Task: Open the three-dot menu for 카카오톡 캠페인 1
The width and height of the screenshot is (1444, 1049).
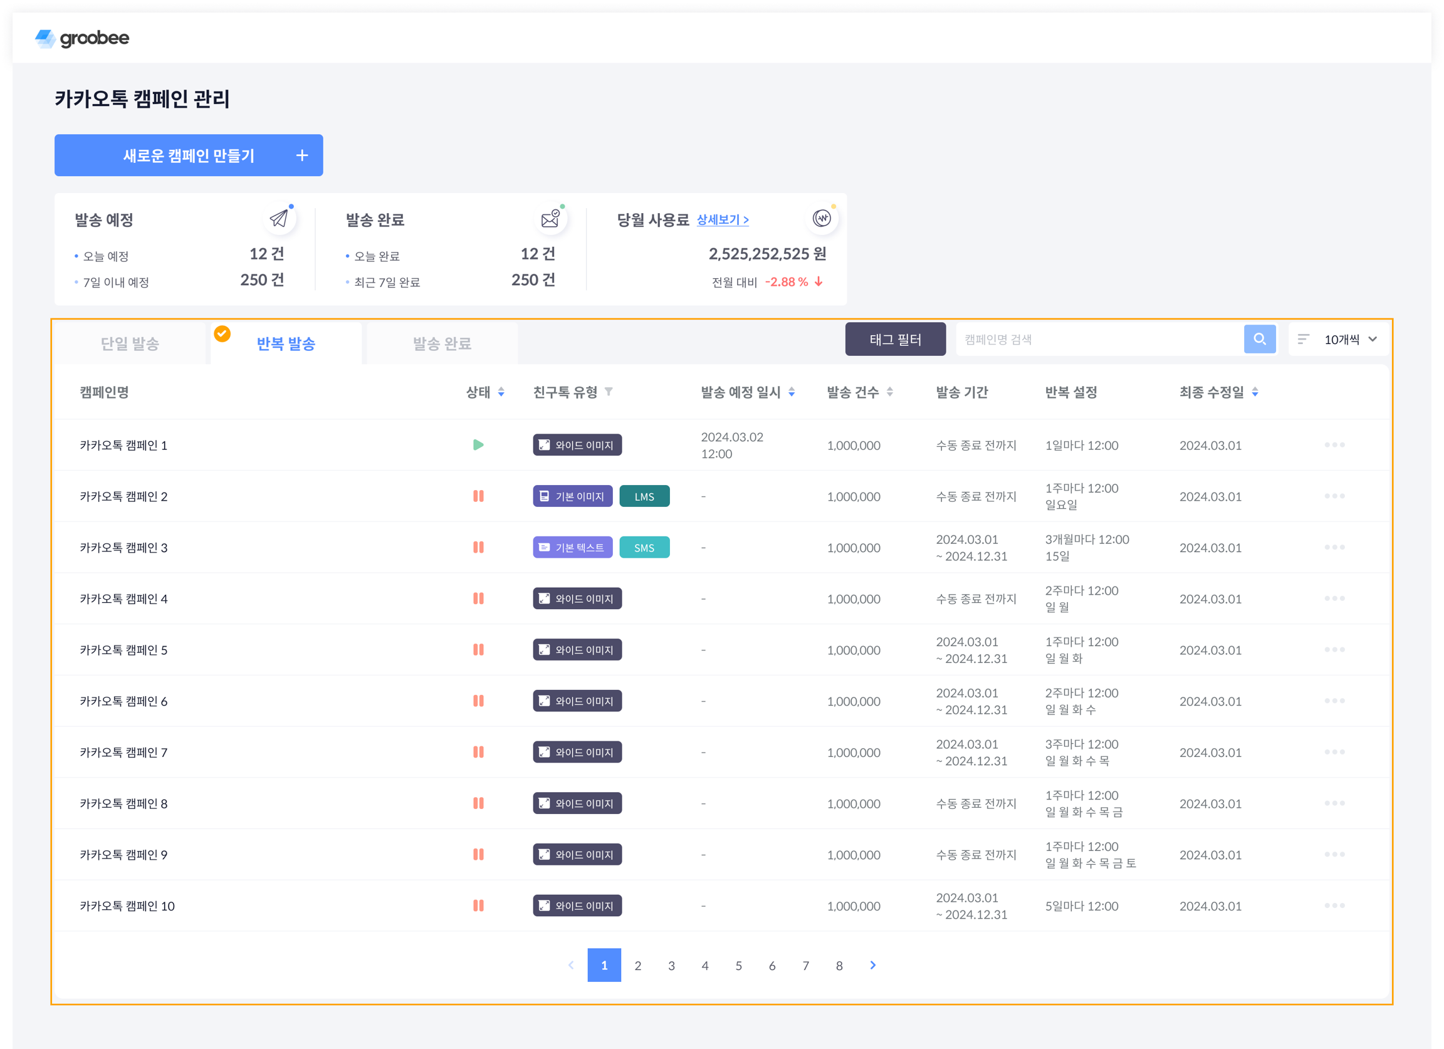Action: pyautogui.click(x=1334, y=445)
